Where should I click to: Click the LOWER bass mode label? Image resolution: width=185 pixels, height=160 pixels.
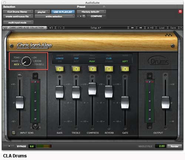click(60, 58)
